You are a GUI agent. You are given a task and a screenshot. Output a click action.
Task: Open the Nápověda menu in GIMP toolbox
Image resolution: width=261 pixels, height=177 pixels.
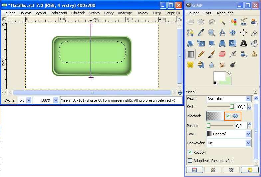(x=225, y=13)
